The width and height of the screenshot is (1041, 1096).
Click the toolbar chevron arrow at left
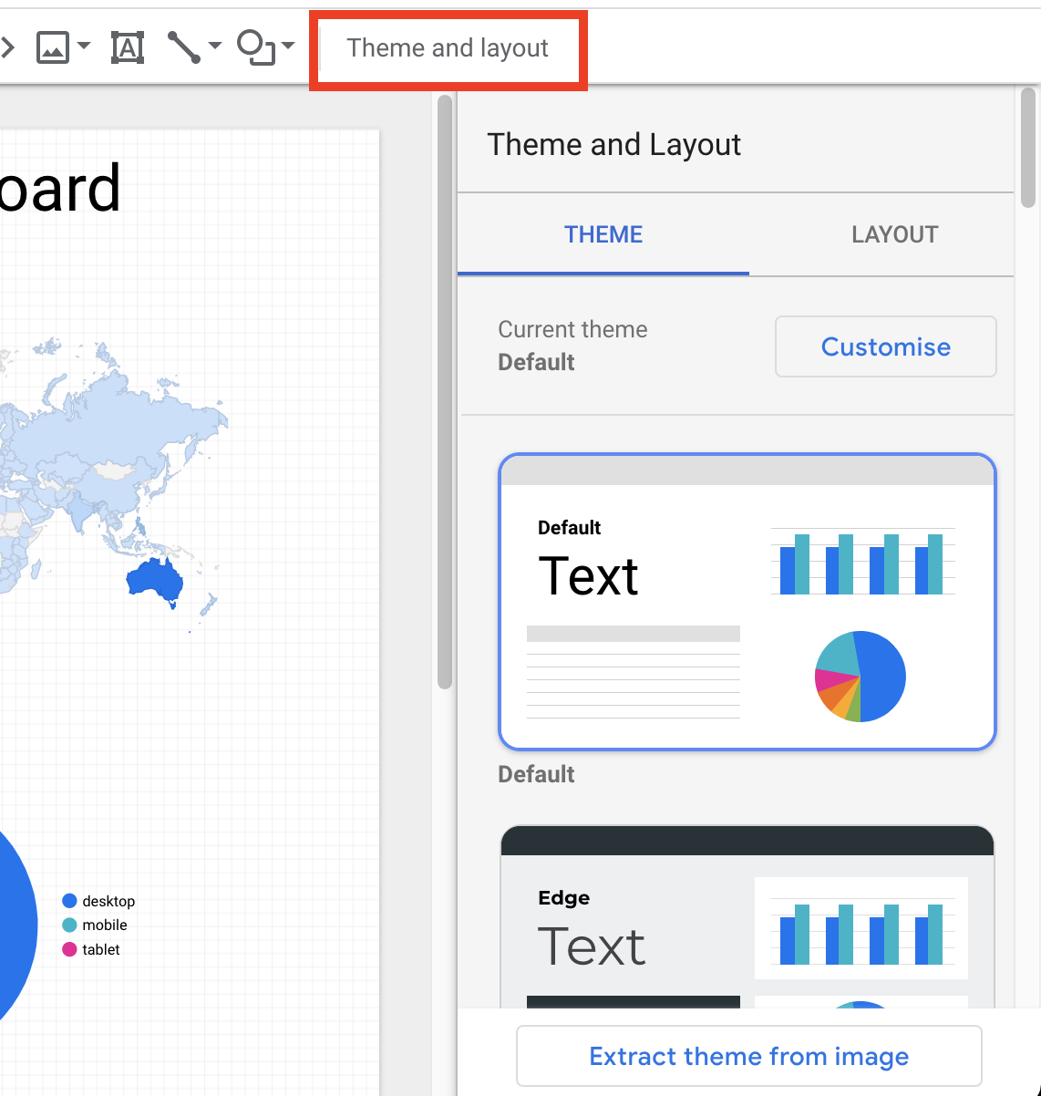8,47
